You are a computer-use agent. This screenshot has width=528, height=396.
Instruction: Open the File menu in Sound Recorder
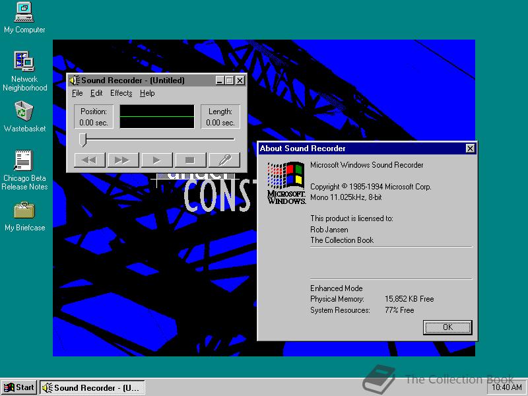point(77,93)
